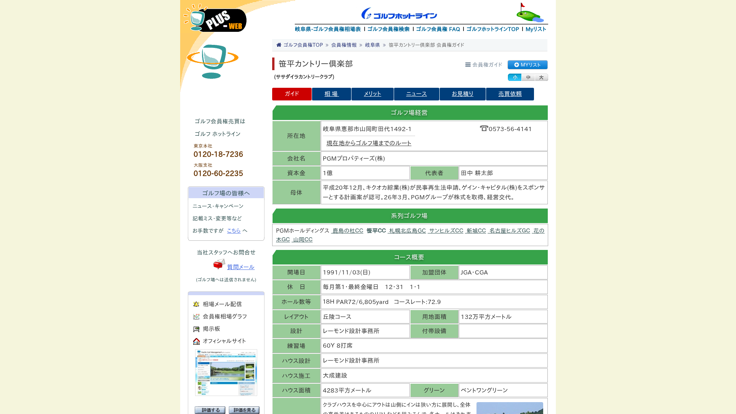Screen dimensions: 736x414
Task: Select large font size 大
Action: 541,77
